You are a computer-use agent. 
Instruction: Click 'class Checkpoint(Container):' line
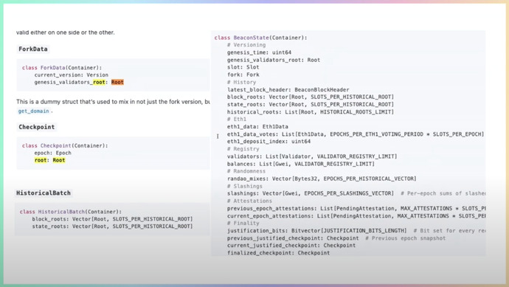pos(65,145)
